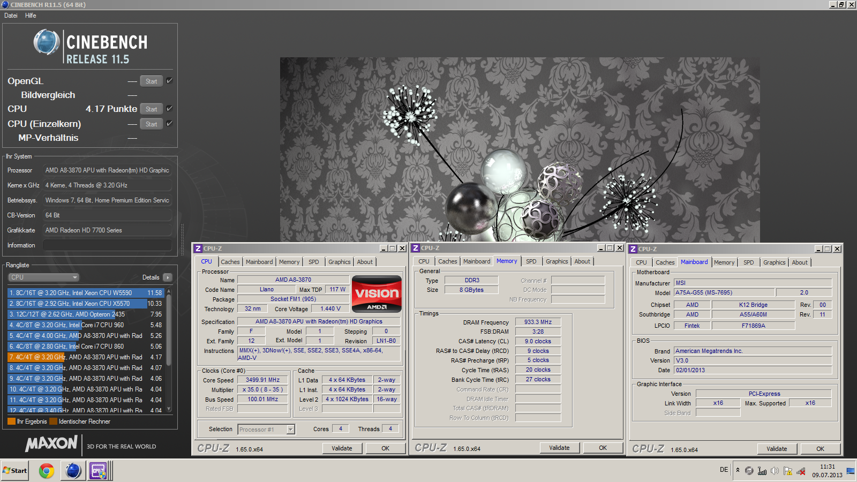Open the Processor #1 selection dropdown

(266, 430)
